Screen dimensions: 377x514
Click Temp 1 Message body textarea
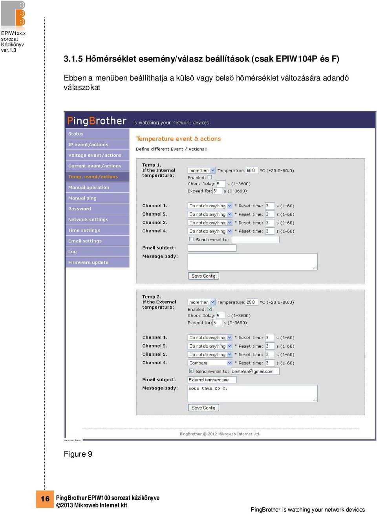click(x=253, y=262)
